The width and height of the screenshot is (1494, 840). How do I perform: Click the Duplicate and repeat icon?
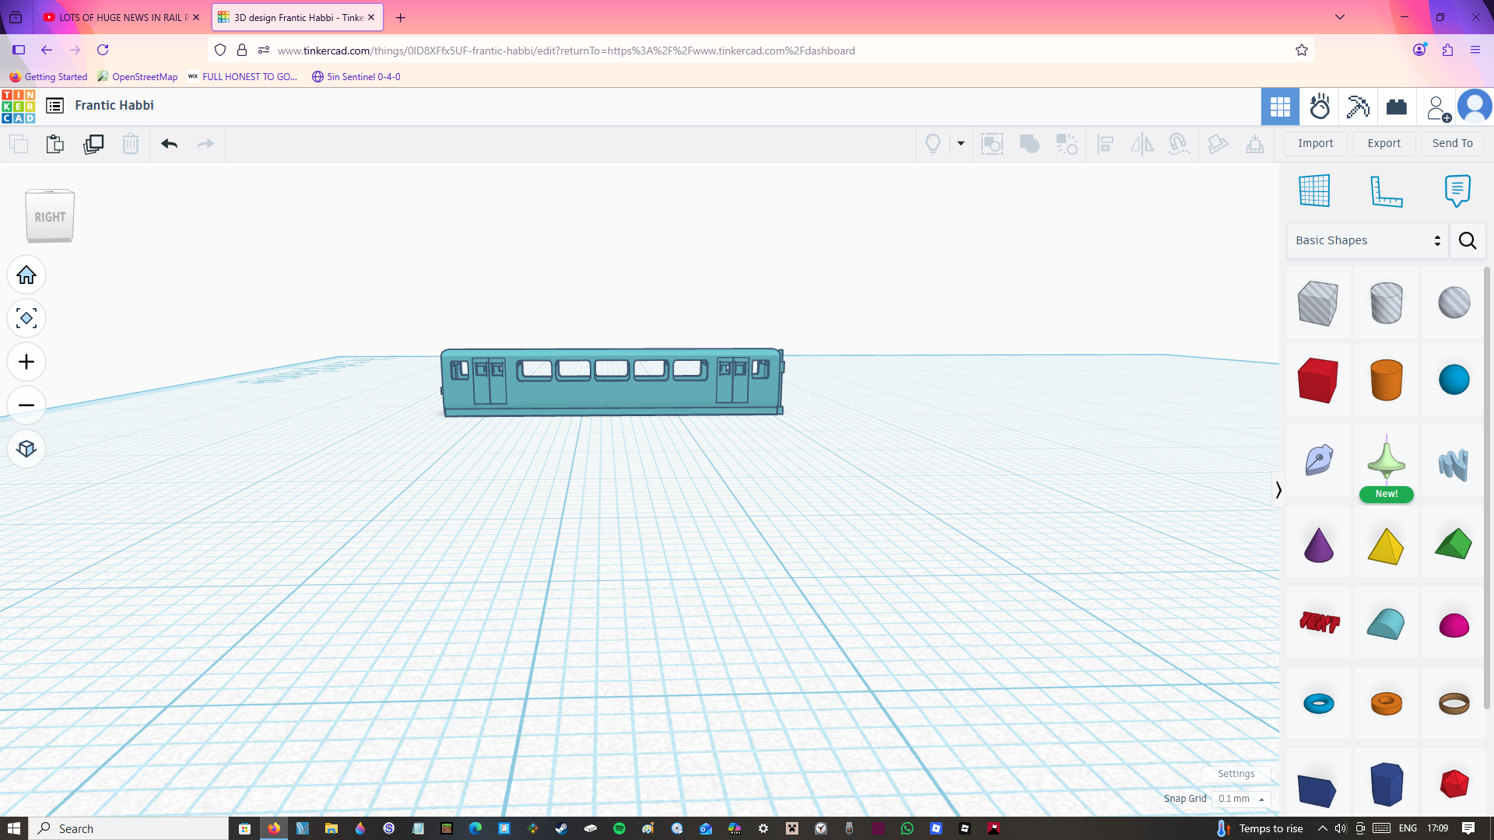point(93,144)
